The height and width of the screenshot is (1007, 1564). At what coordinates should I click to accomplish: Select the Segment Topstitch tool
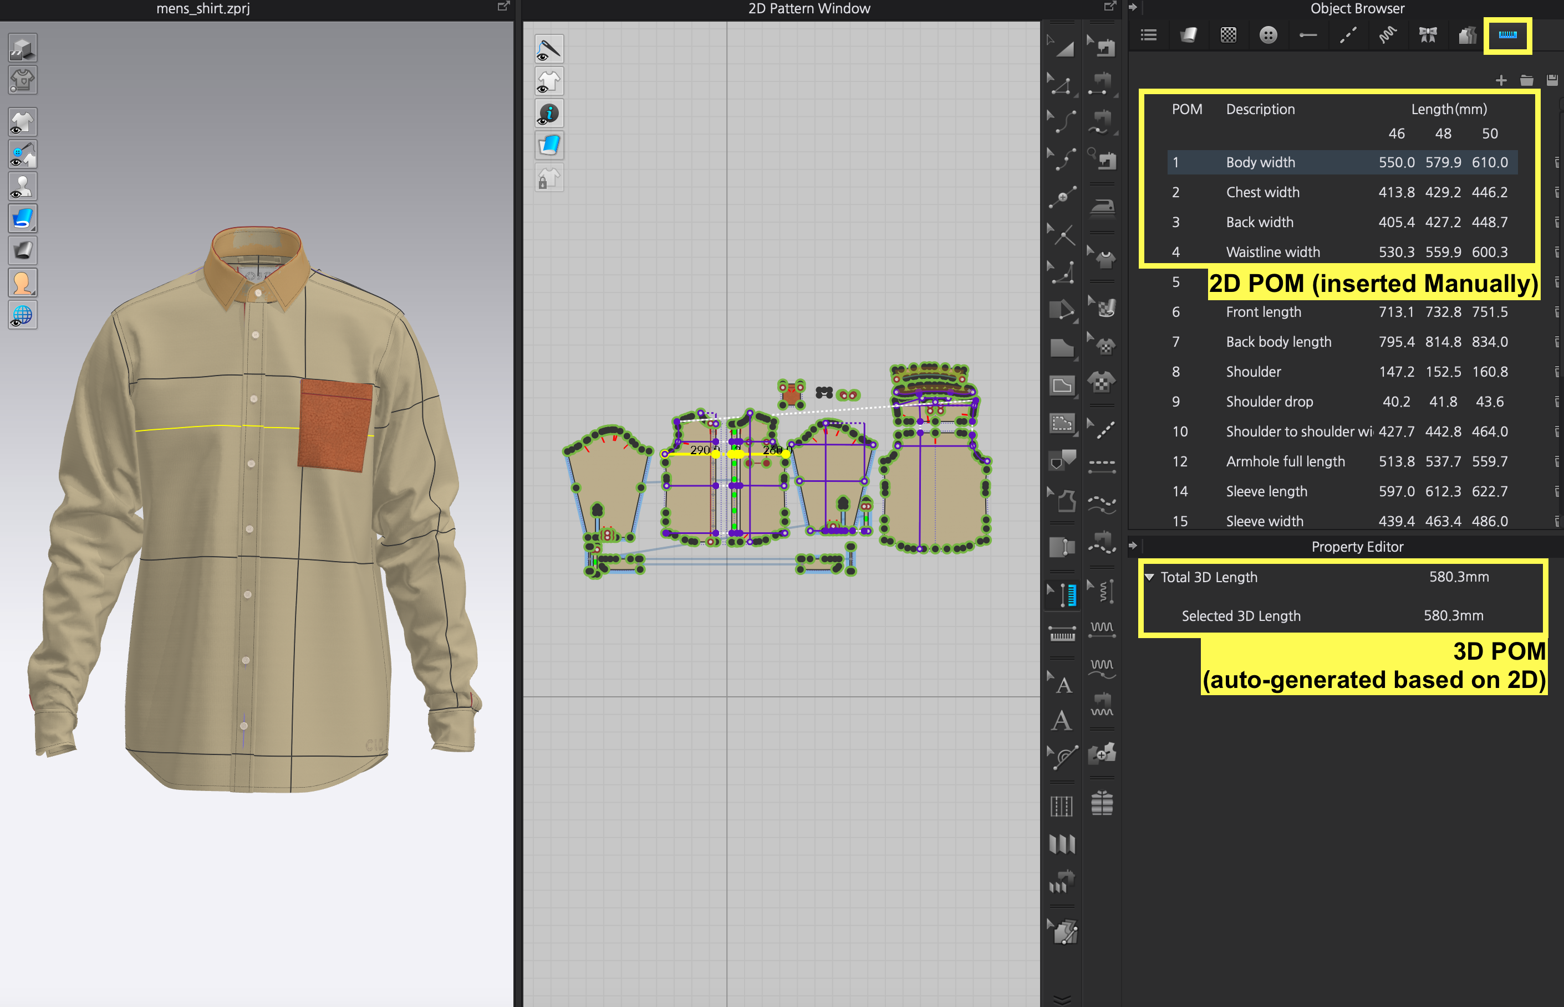tap(1103, 466)
